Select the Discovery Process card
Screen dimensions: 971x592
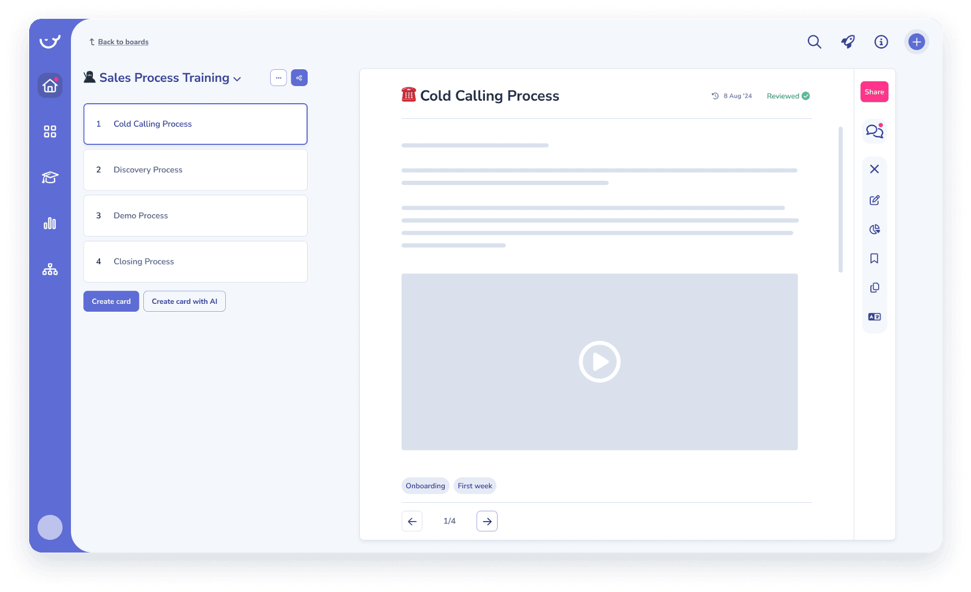(x=195, y=170)
